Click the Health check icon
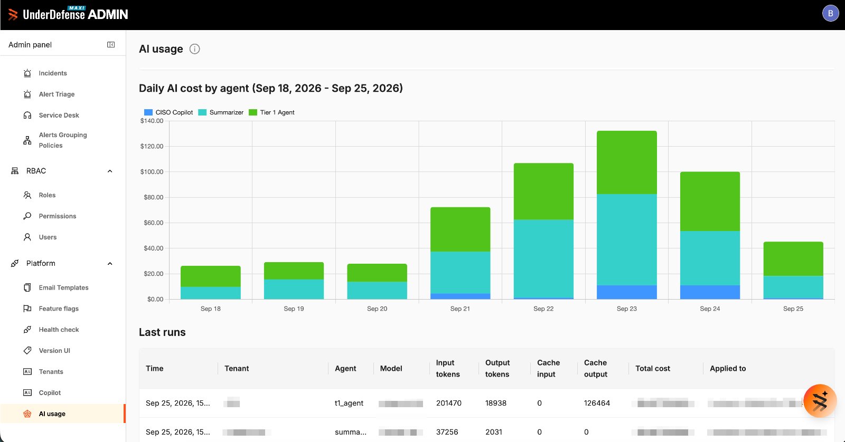Screen dimensions: 845x442 [x=27, y=330]
